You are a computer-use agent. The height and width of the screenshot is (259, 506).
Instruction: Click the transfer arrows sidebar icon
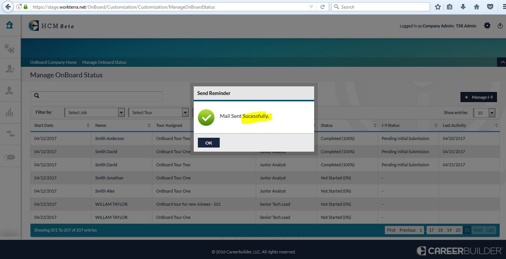coord(9,134)
